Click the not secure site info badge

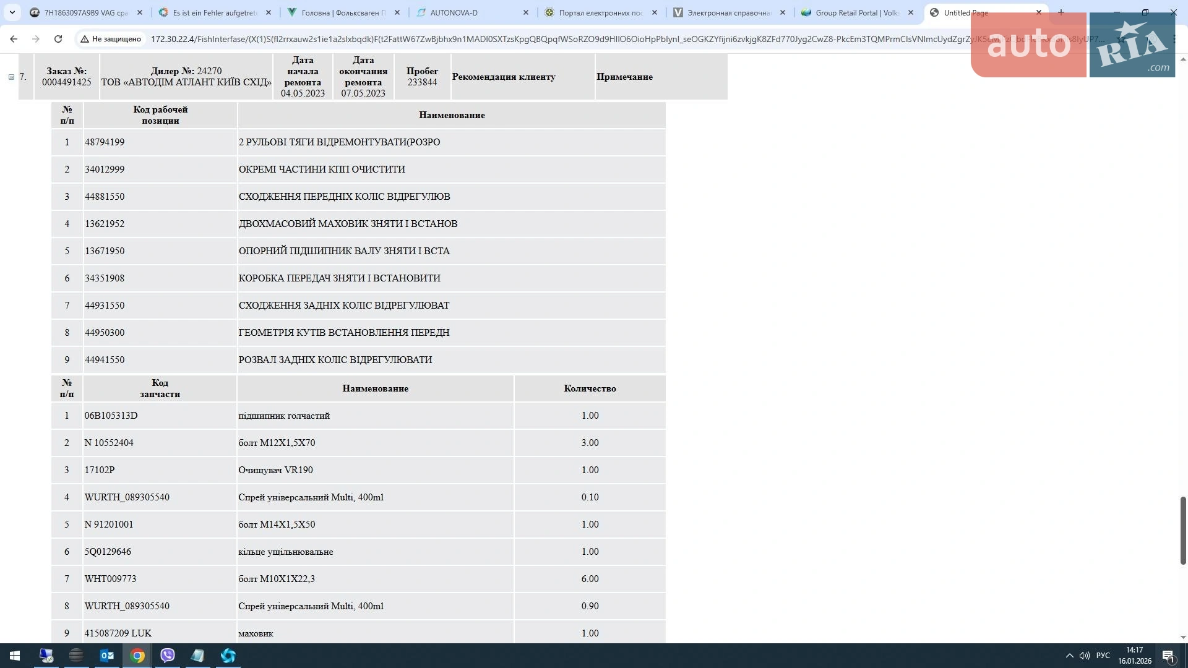pos(111,39)
